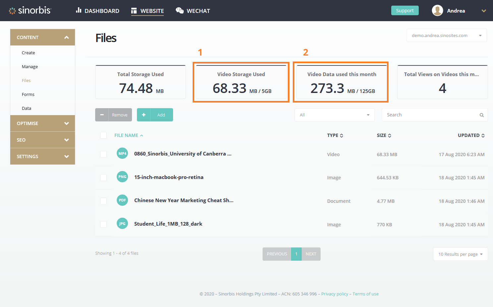The height and width of the screenshot is (307, 493).
Task: Click the Support button
Action: point(404,11)
